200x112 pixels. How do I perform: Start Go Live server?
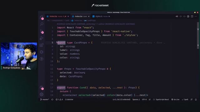pyautogui.click(x=175, y=100)
